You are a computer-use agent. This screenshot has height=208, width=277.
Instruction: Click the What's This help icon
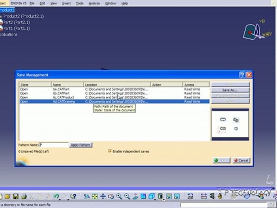click(73, 196)
